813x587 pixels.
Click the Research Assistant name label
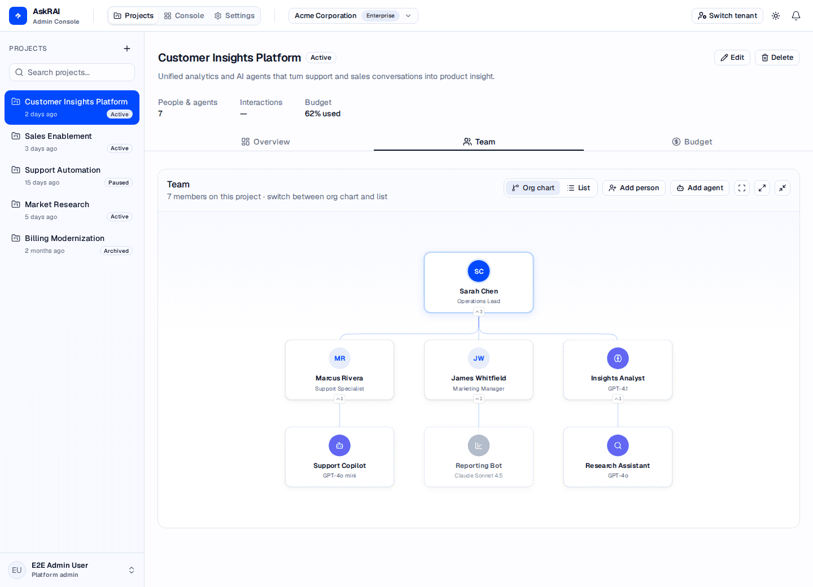point(618,466)
